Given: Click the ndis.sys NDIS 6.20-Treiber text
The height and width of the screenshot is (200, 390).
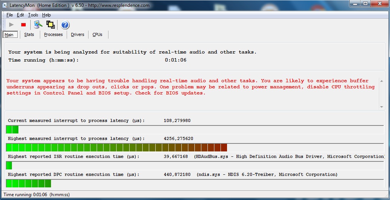Looking at the screenshot, I should (x=267, y=174).
